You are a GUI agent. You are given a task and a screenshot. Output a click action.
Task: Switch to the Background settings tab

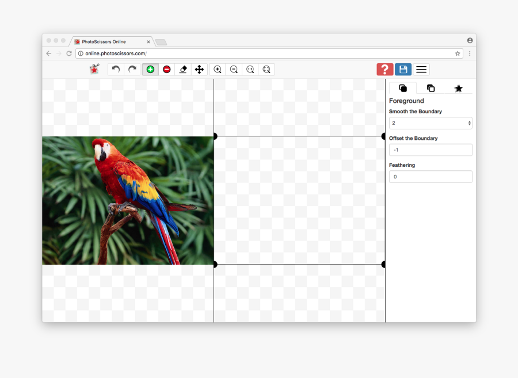click(x=431, y=88)
